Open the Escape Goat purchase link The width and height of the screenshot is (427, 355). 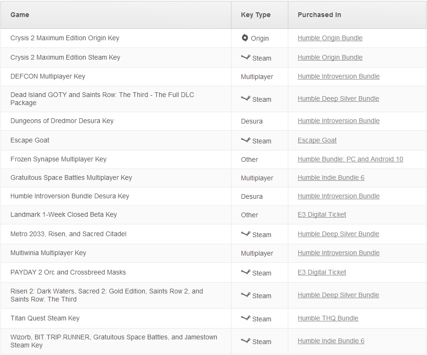tap(317, 140)
